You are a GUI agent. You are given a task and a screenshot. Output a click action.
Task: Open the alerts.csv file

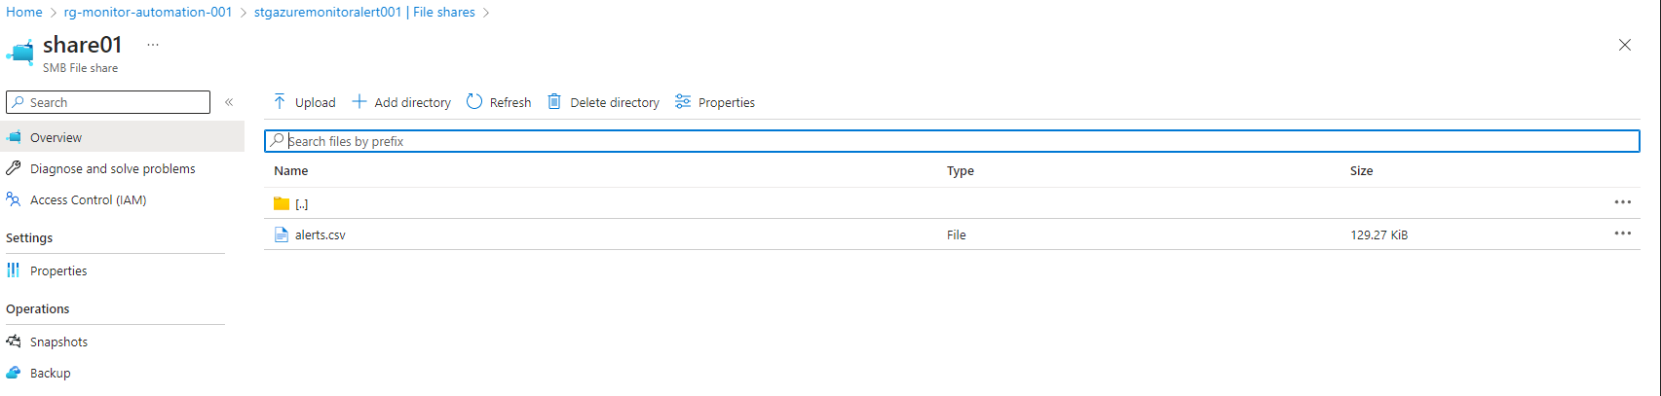[x=320, y=234]
